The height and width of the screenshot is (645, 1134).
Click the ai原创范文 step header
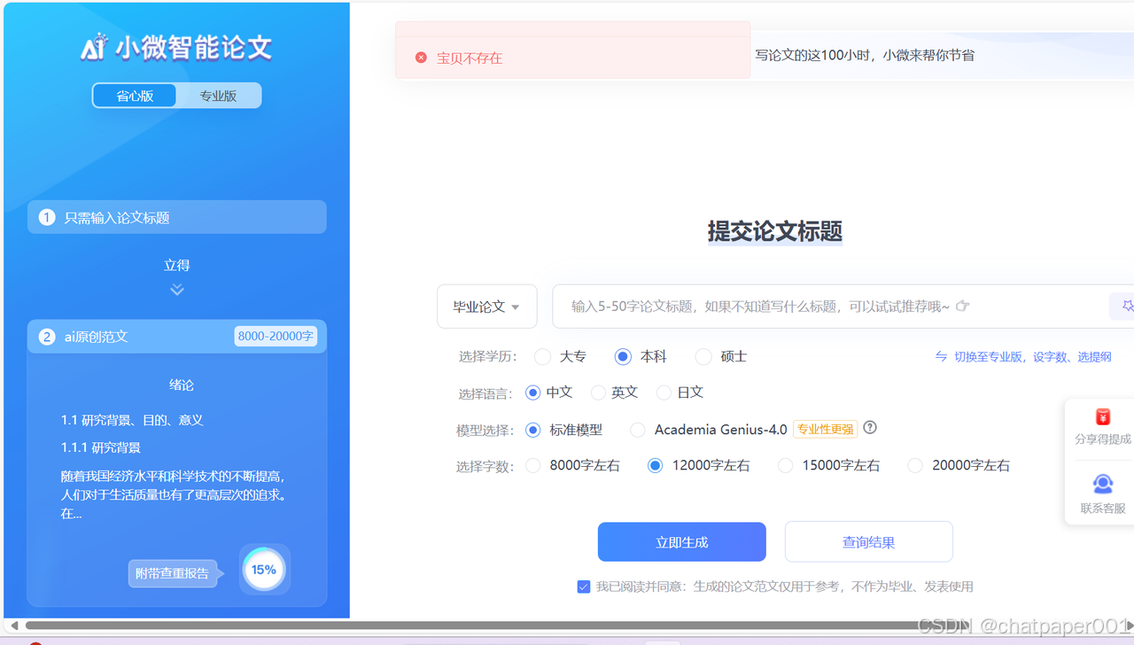(x=177, y=337)
